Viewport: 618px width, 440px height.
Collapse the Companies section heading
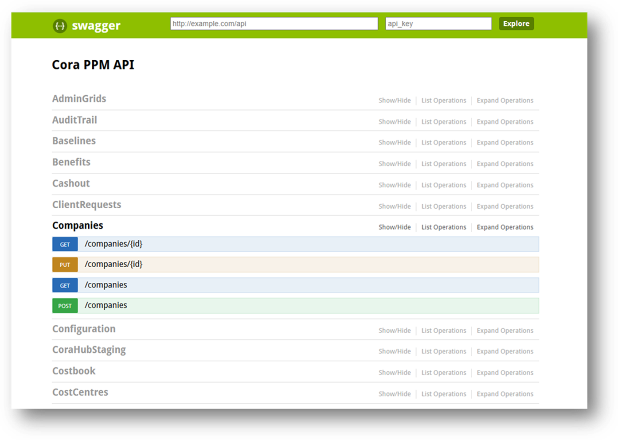(x=78, y=226)
